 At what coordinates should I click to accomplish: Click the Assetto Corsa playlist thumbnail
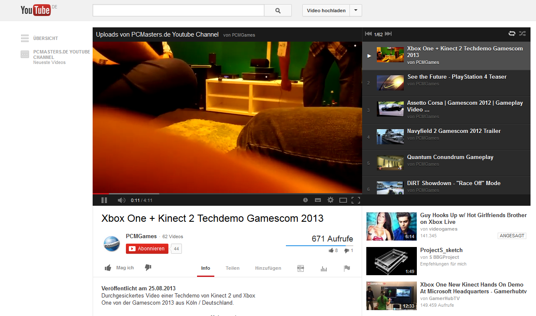pos(390,109)
